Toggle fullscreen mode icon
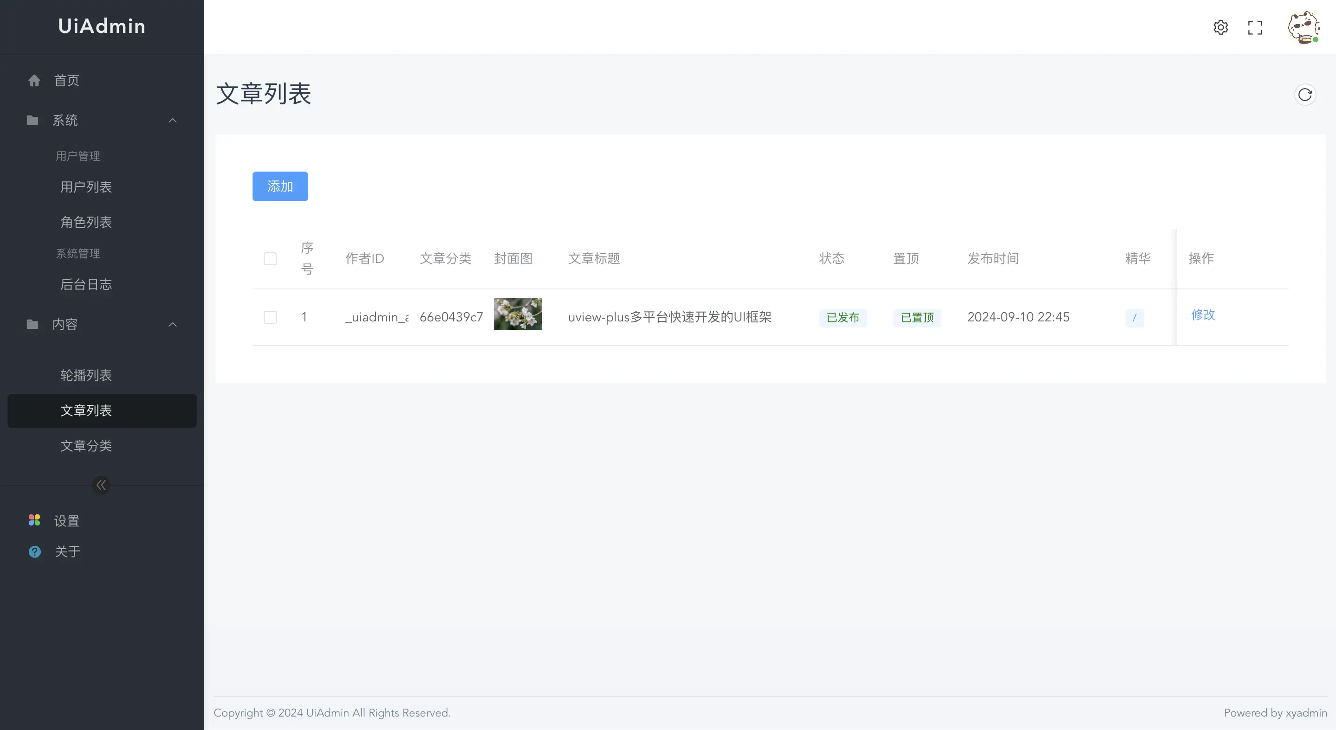The image size is (1336, 730). coord(1255,27)
